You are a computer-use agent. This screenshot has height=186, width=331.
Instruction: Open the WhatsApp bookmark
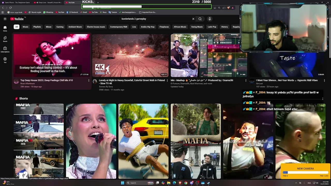pos(48,12)
